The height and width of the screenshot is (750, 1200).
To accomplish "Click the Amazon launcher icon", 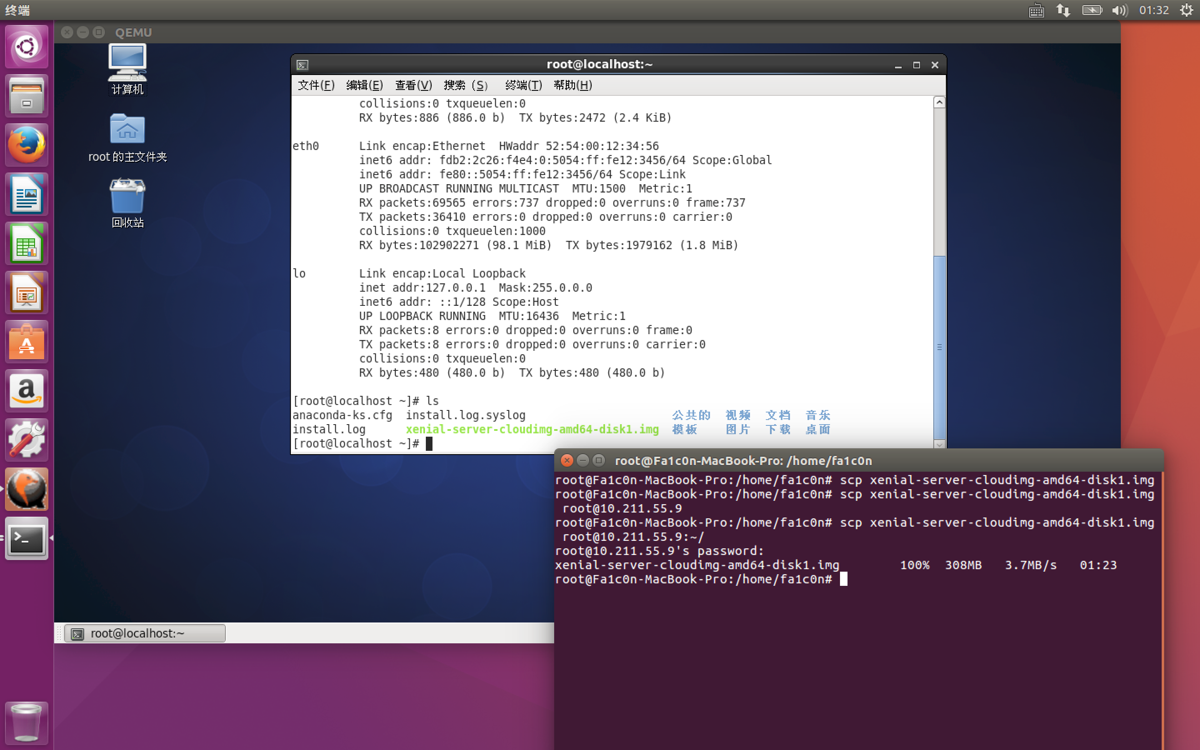I will (x=27, y=391).
